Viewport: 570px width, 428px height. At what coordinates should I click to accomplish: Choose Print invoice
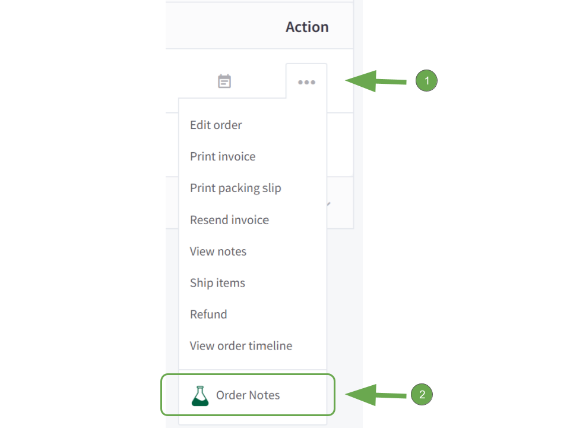(x=223, y=156)
